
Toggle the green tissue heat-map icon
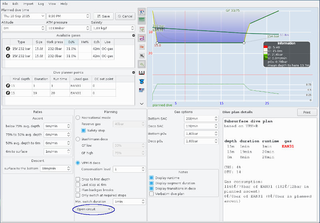[142, 21]
